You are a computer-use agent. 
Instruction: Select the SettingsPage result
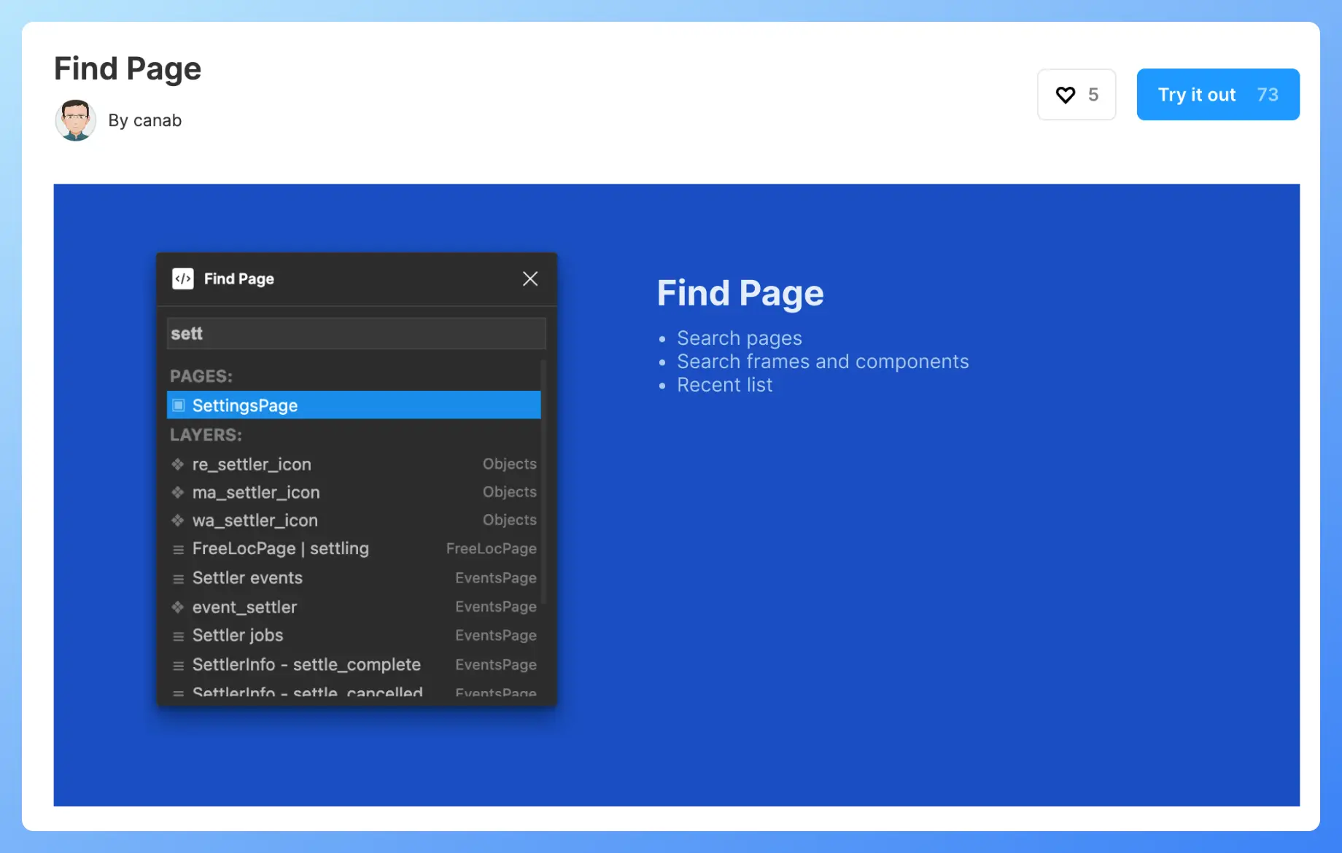[354, 405]
